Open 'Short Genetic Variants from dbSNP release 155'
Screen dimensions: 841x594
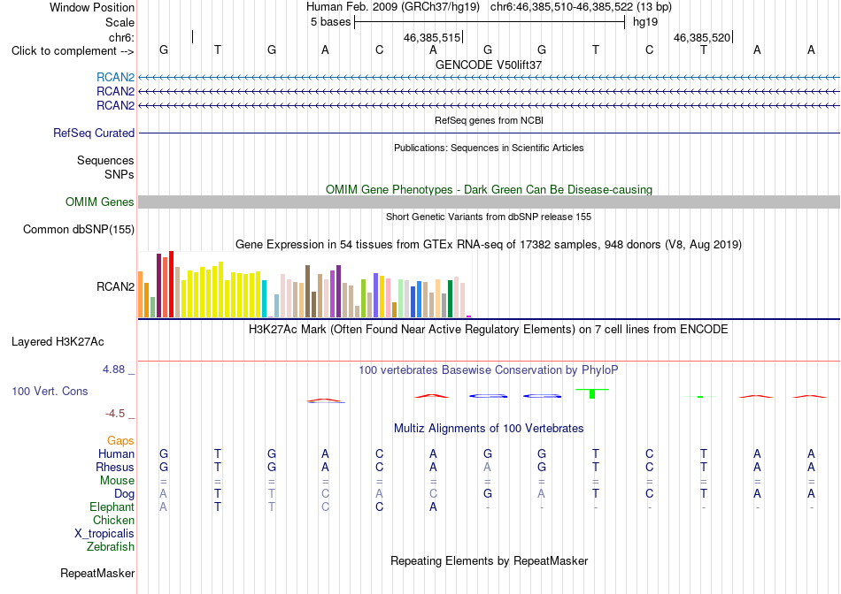point(489,217)
